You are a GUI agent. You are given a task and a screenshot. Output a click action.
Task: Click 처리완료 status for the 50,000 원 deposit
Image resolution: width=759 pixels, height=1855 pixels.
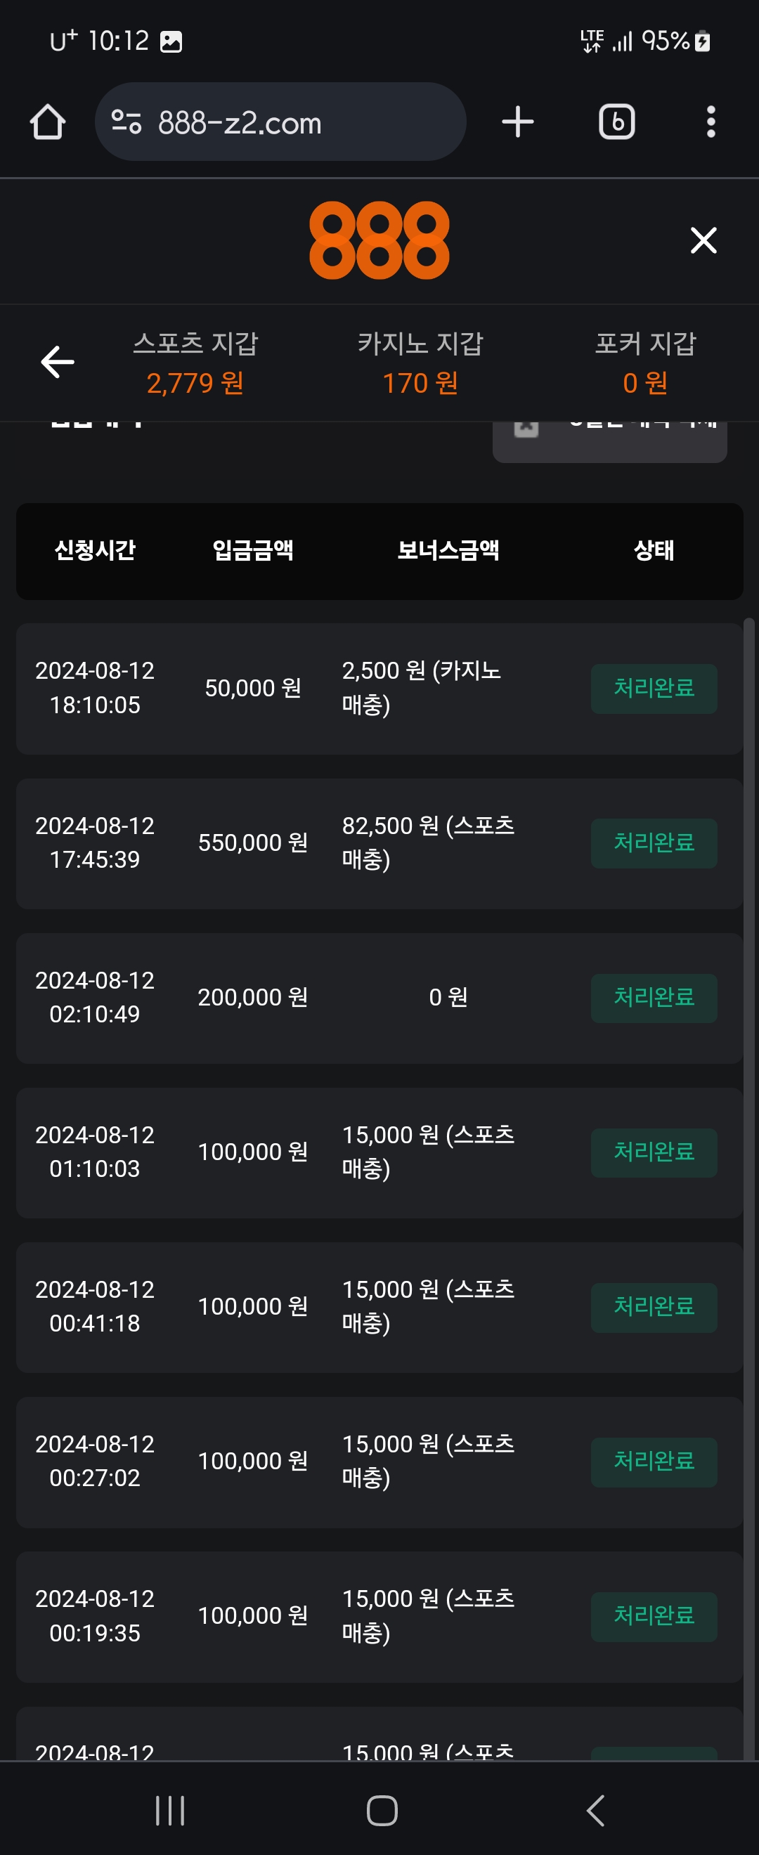point(653,689)
